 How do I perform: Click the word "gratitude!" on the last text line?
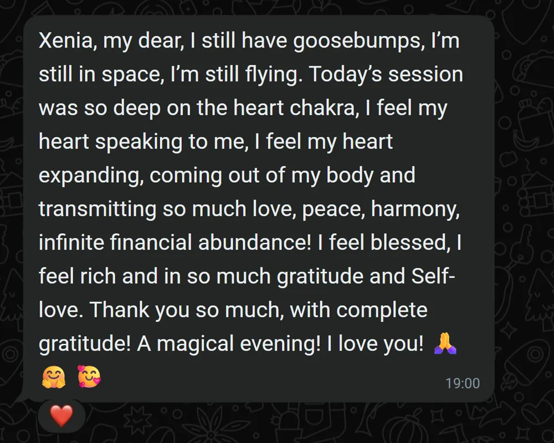85,344
